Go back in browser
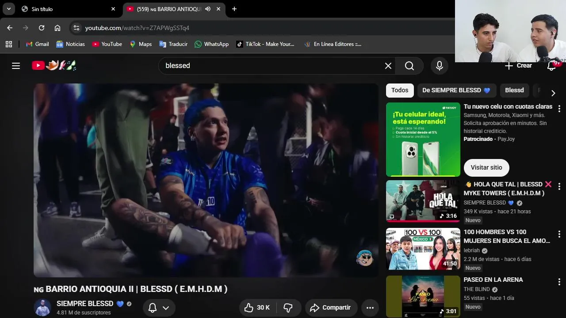 10,28
